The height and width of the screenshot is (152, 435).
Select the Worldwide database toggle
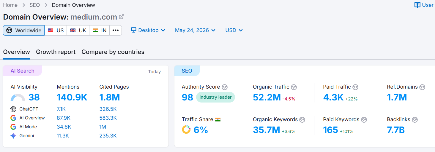[24, 30]
